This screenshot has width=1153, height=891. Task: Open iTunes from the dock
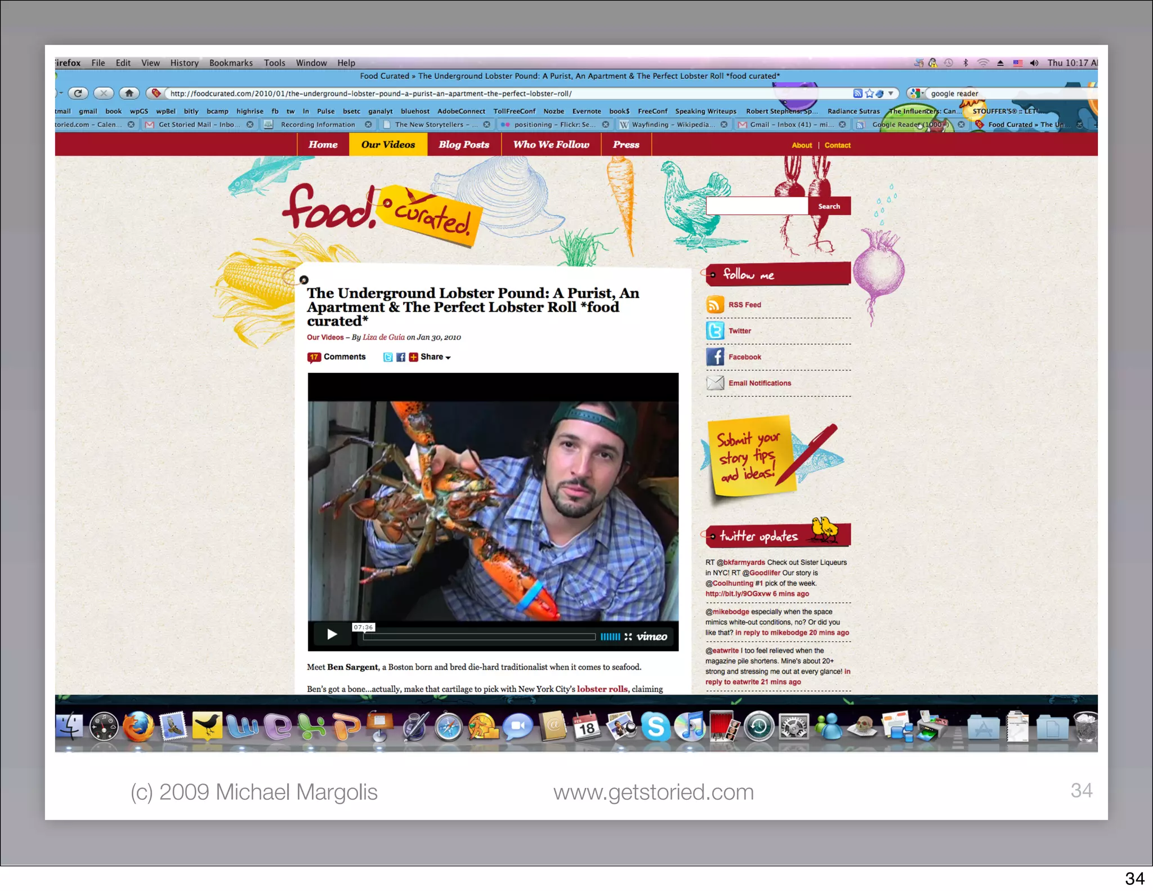690,727
